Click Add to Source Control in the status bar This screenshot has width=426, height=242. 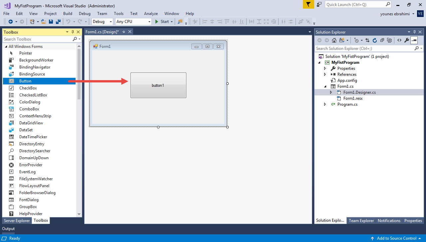(397, 238)
